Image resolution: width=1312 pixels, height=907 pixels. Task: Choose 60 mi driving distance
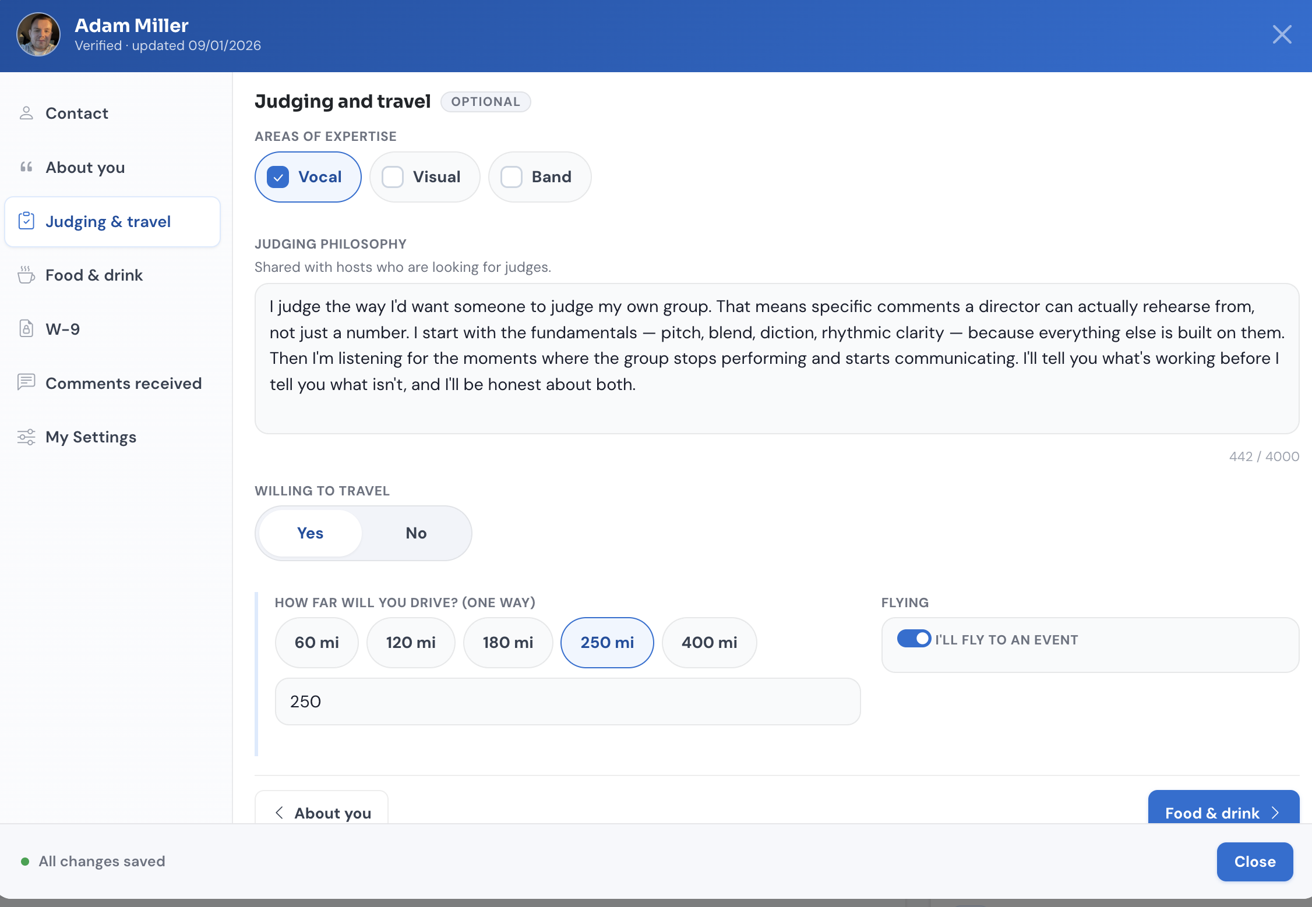pos(316,643)
